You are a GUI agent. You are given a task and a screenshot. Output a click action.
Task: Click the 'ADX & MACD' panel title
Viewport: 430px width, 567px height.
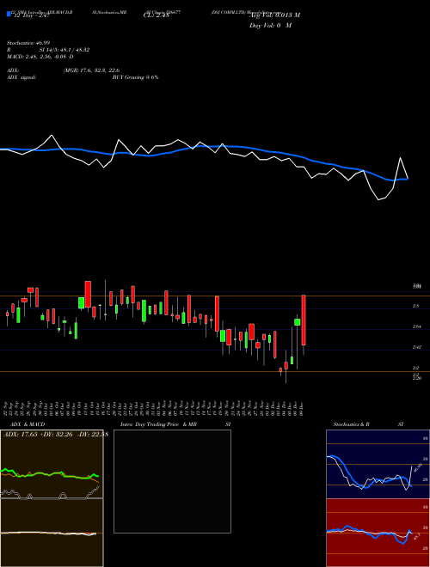tap(28, 424)
